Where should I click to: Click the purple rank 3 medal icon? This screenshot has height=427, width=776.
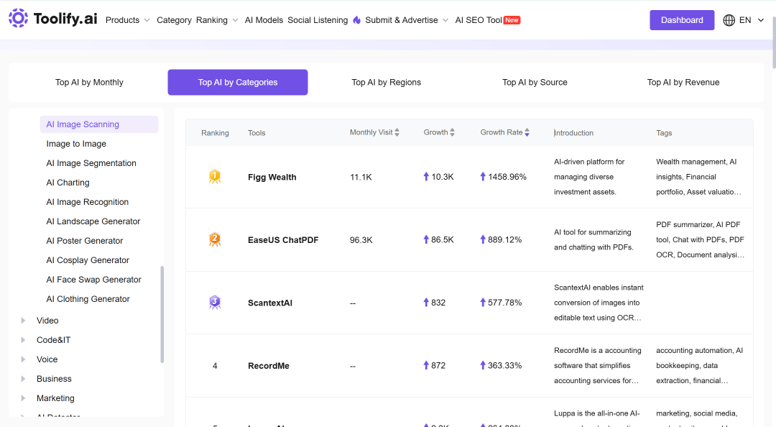click(215, 303)
